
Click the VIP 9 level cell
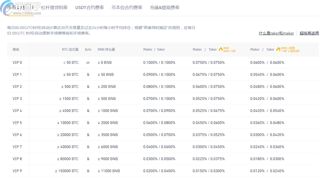17,171
